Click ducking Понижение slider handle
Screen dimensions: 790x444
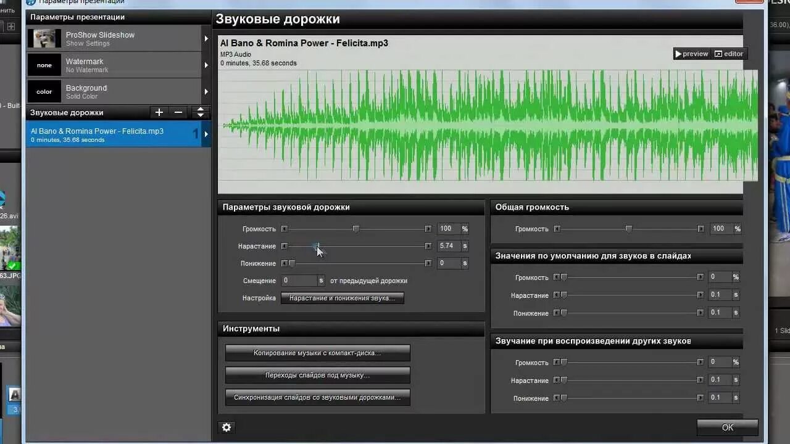tap(563, 398)
